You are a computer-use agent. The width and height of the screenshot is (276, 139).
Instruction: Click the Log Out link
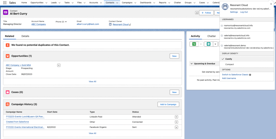pyautogui.click(x=244, y=12)
